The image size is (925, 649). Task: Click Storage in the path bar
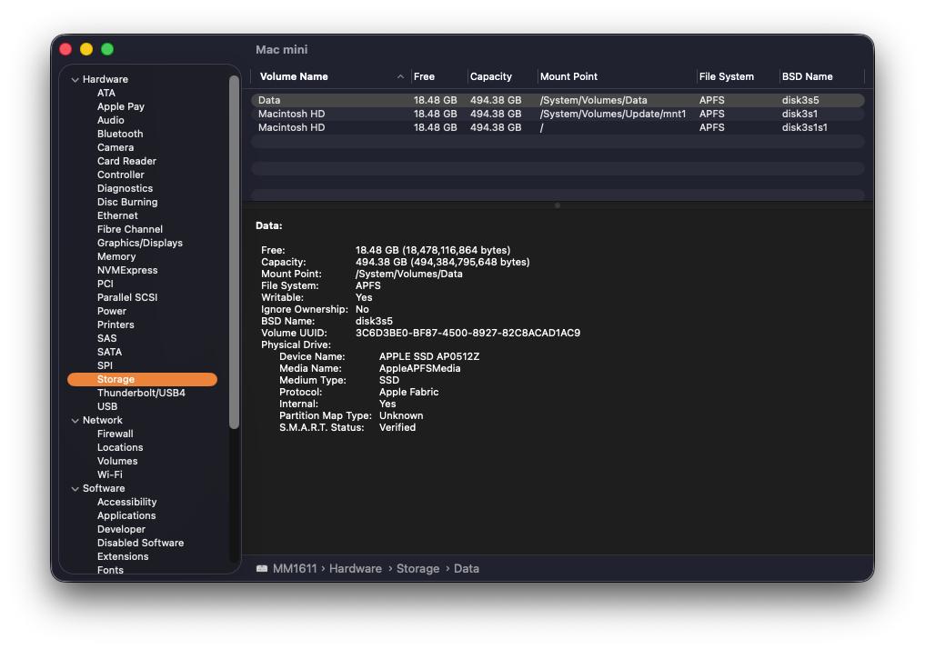(x=417, y=569)
